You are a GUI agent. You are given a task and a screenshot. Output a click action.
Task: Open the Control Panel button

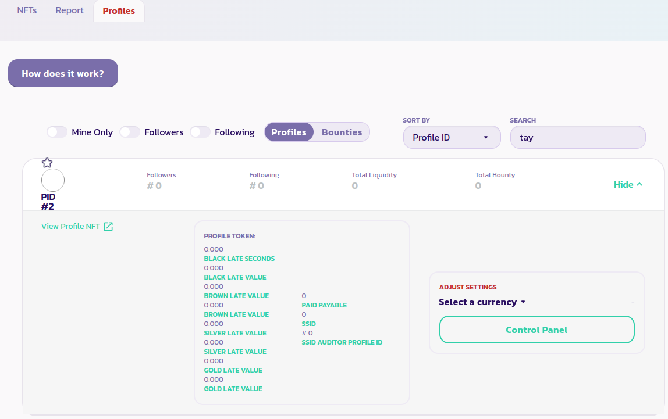click(x=536, y=330)
